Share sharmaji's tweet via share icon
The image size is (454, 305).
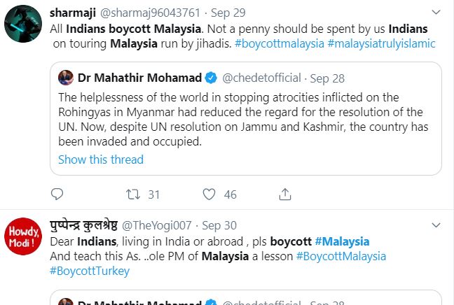pos(284,194)
